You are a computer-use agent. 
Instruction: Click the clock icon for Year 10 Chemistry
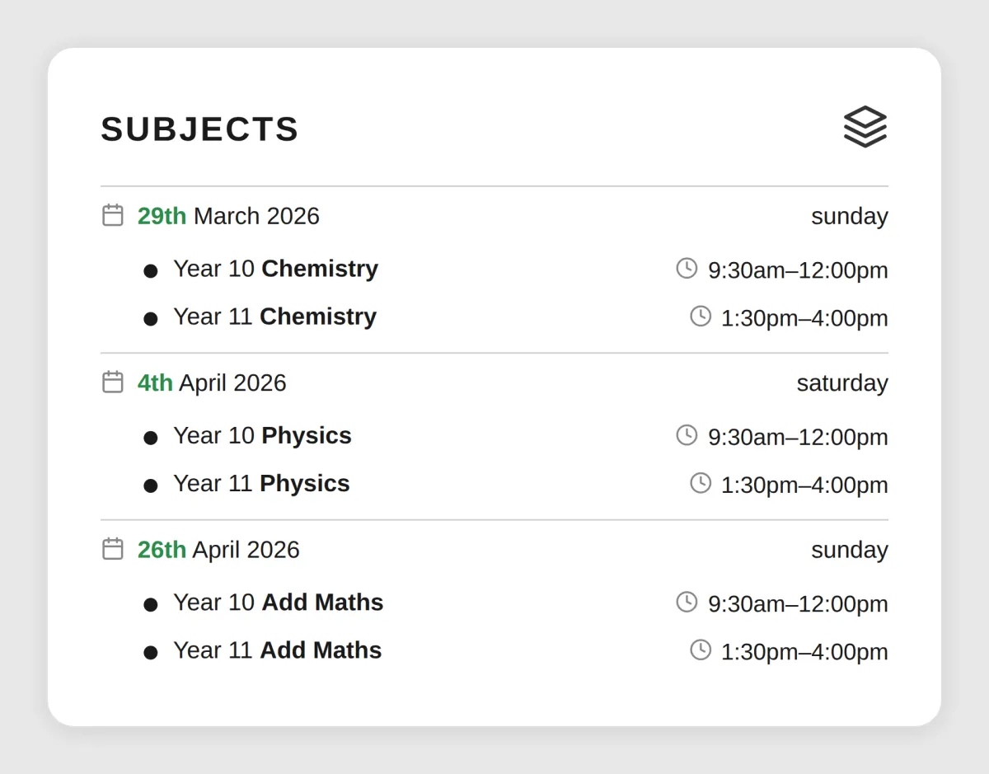click(x=687, y=268)
